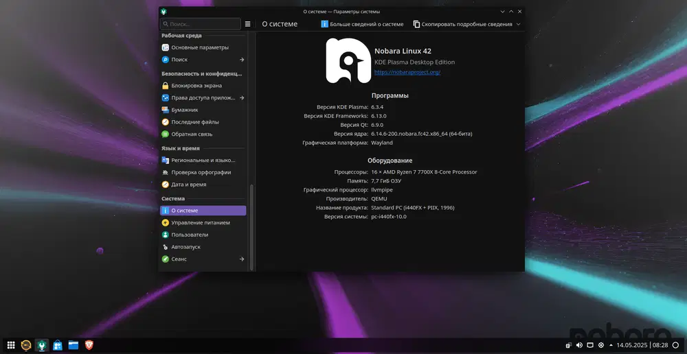
Task: Click the sidebar vertical scrollbar
Action: (251, 226)
